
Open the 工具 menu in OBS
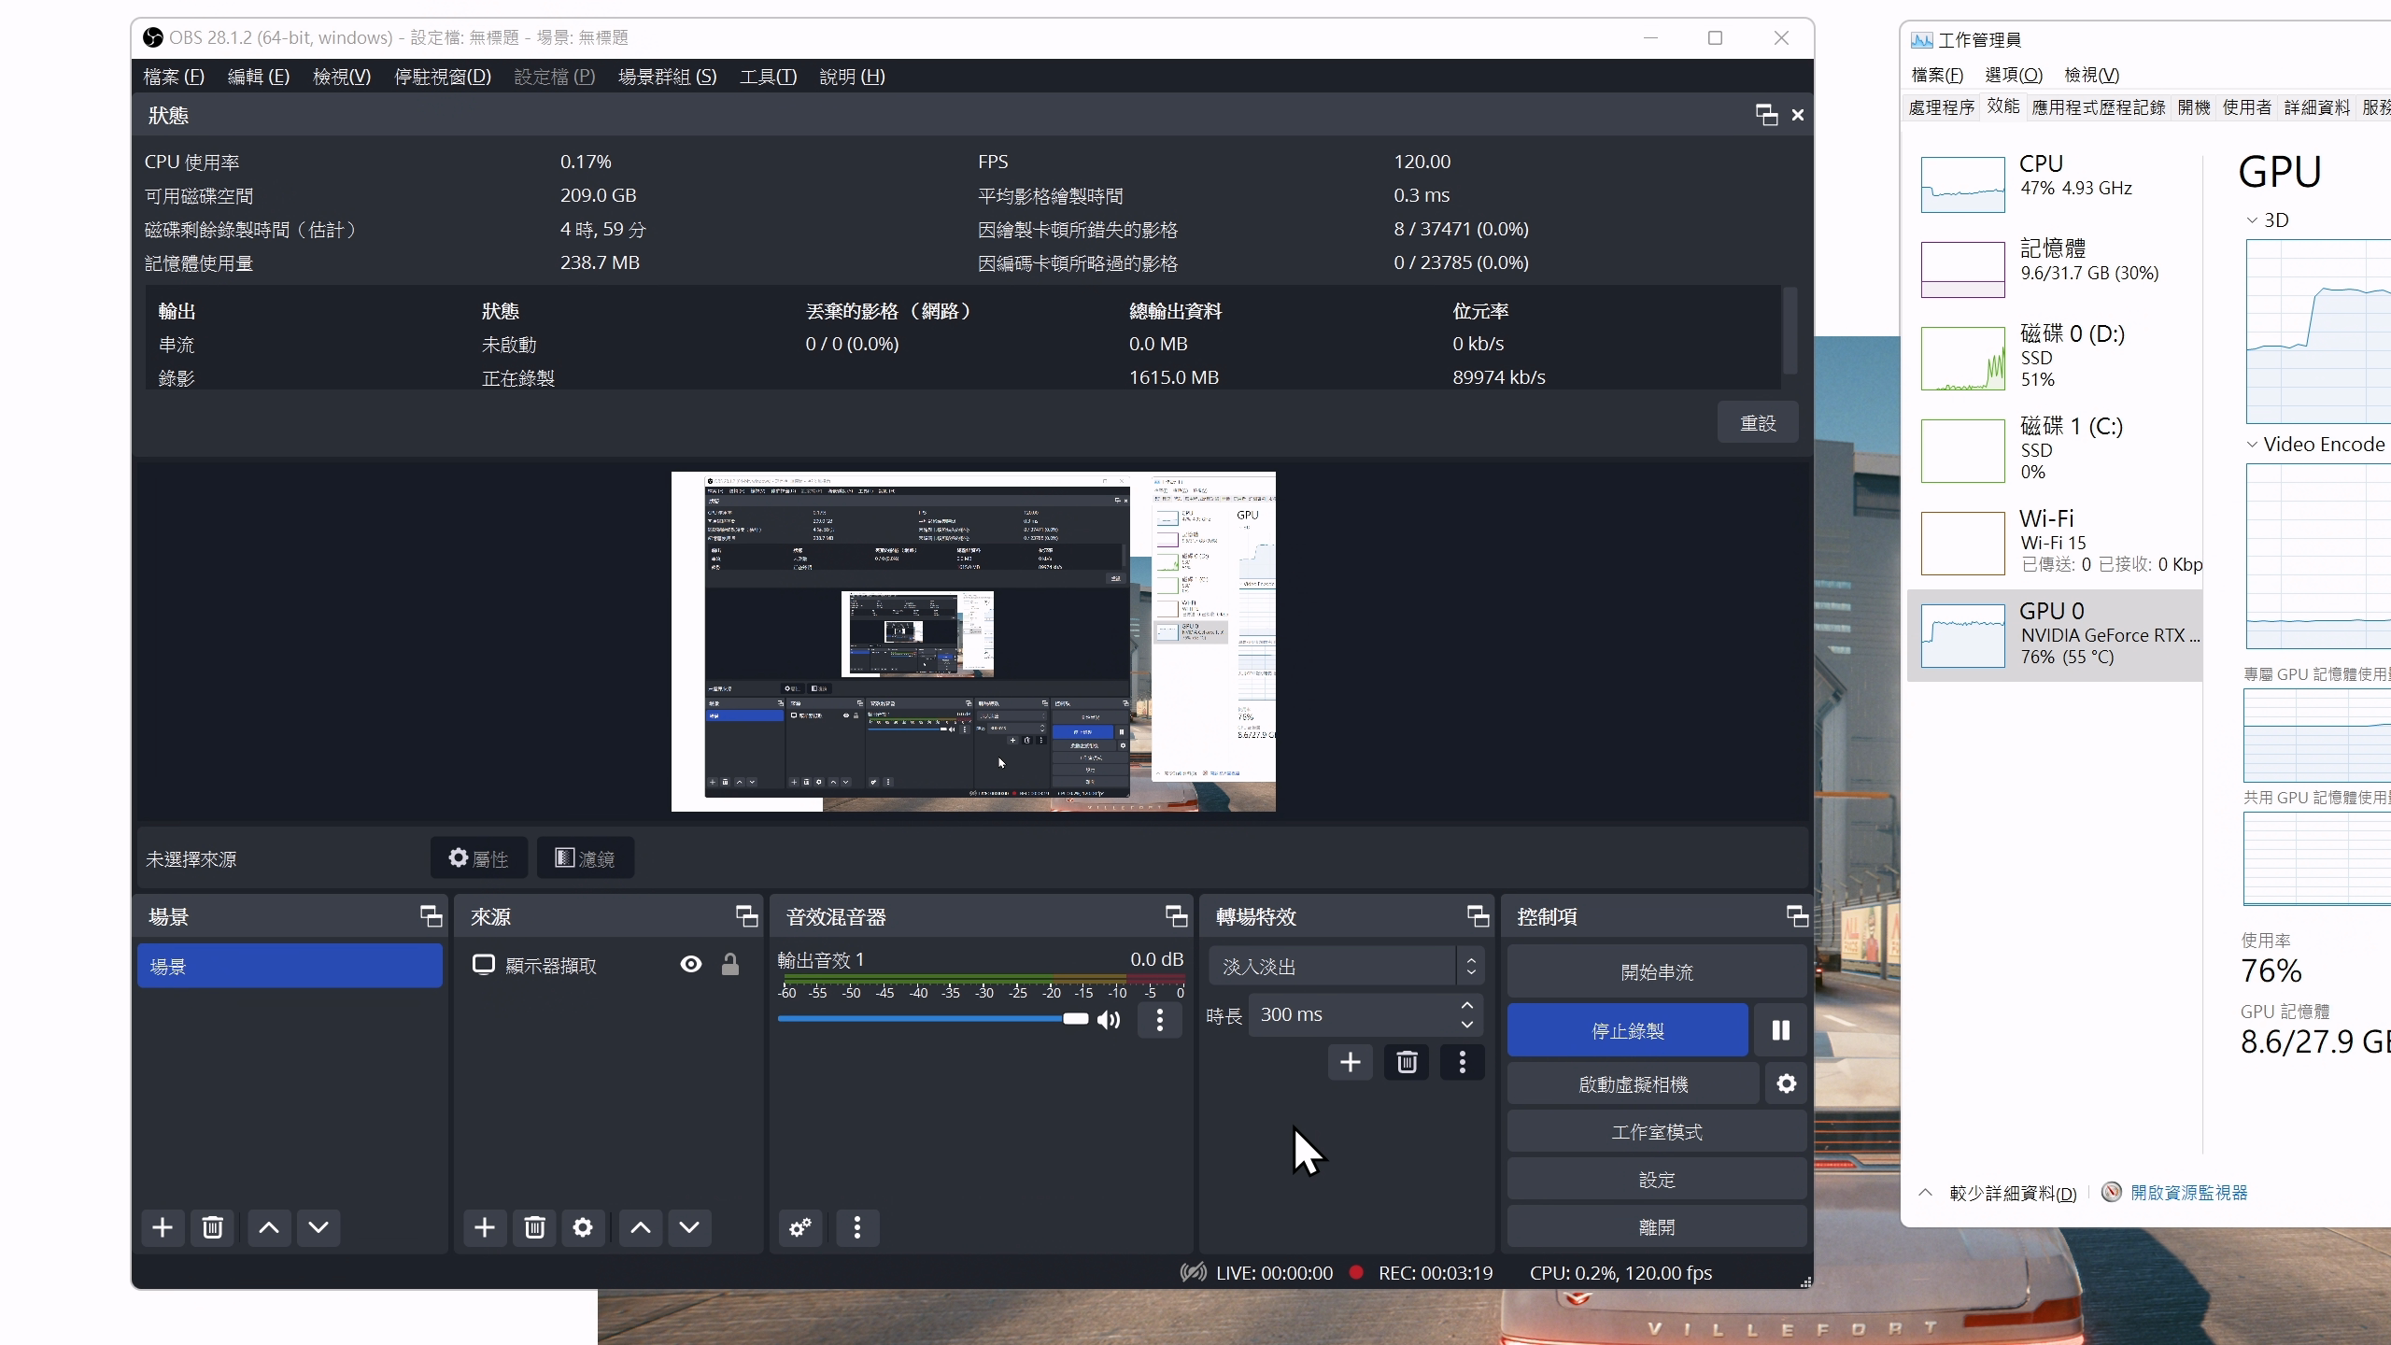pos(768,77)
